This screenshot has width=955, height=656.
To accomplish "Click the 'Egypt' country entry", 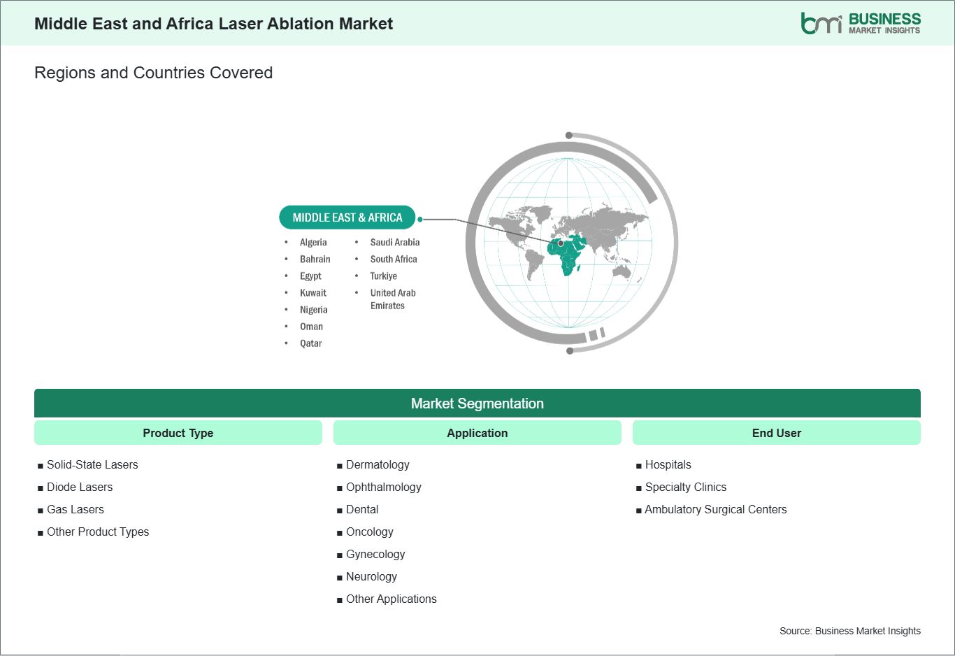I will point(310,276).
